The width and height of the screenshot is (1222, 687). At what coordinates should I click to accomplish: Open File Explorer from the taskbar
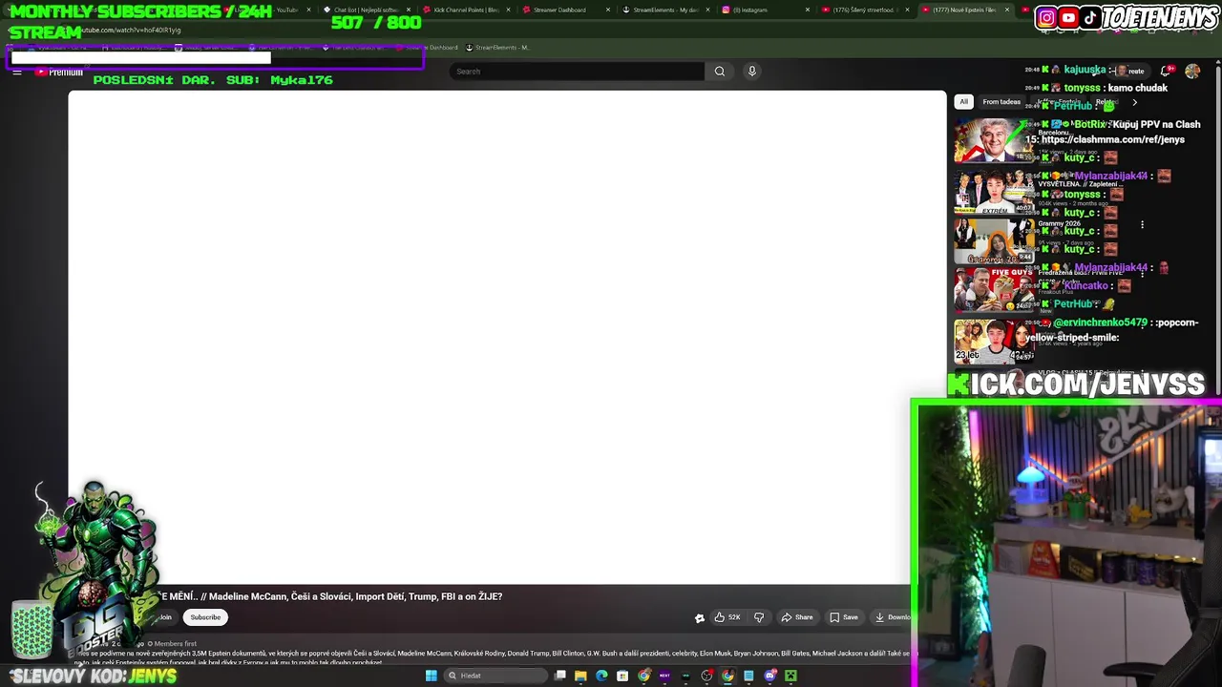pos(580,676)
